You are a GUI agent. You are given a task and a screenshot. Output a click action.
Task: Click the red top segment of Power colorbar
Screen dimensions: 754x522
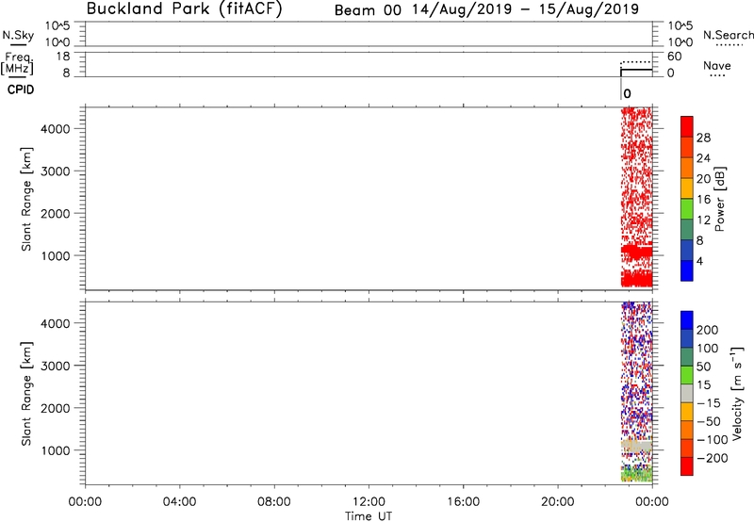tap(687, 125)
